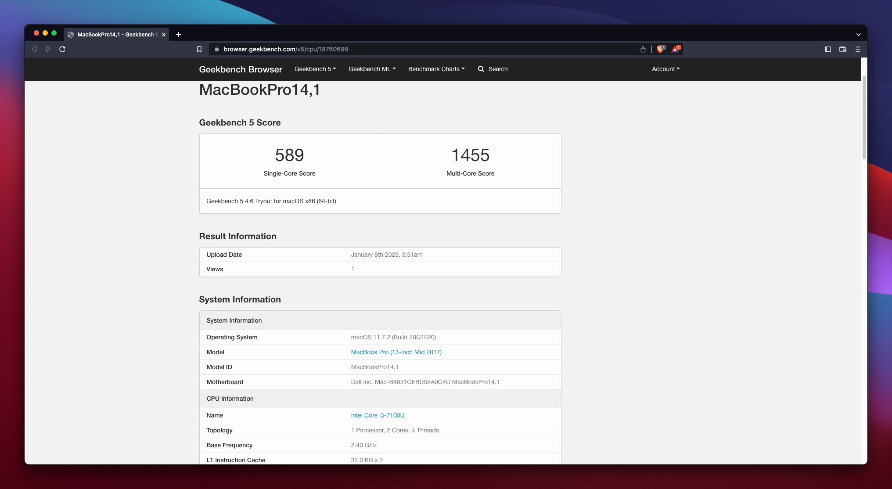
Task: Click the Views row label
Action: tap(215, 269)
